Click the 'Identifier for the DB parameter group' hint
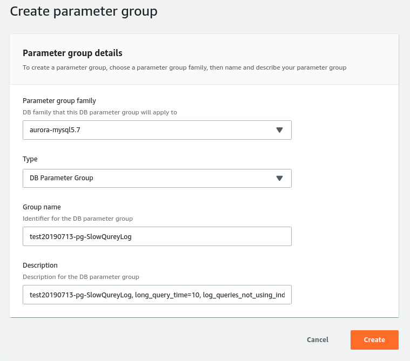Viewport: 410px width, 361px height. point(78,219)
